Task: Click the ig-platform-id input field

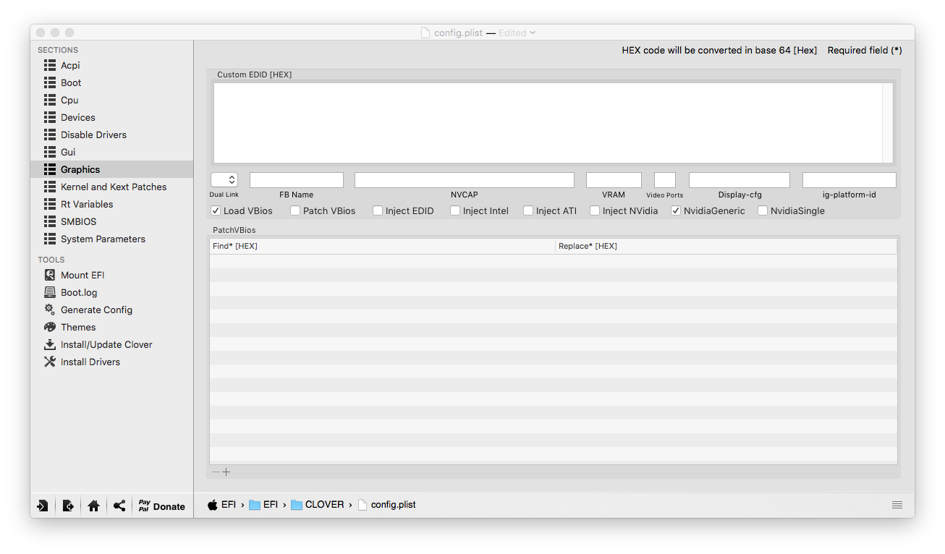Action: click(x=849, y=180)
